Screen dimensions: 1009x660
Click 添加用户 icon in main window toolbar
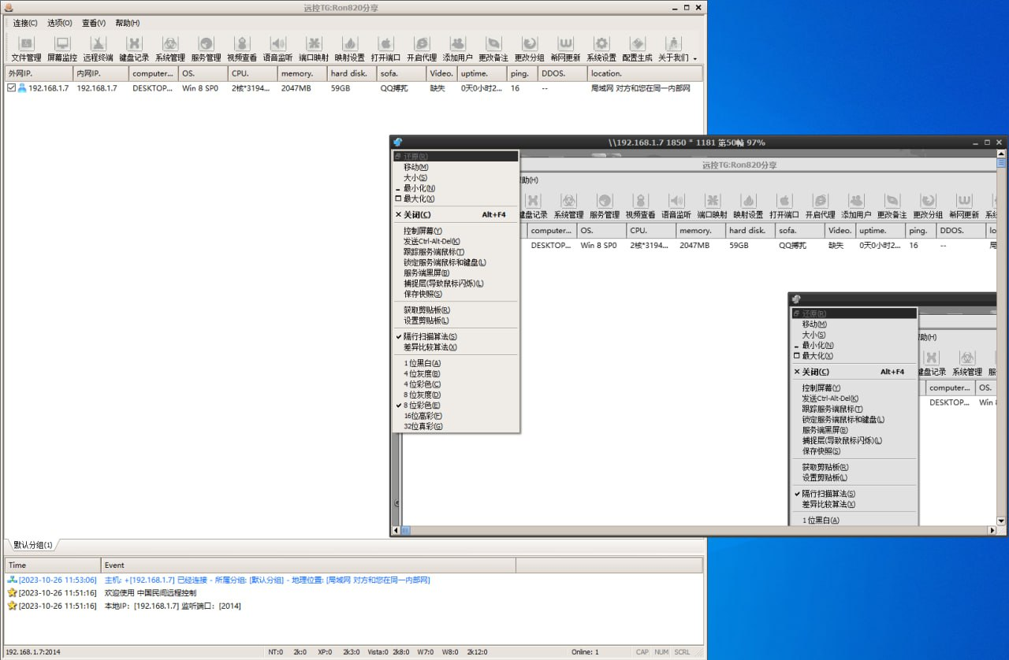click(x=458, y=48)
